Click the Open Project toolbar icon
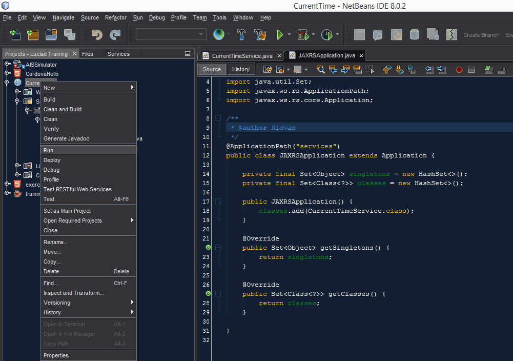 [51, 34]
